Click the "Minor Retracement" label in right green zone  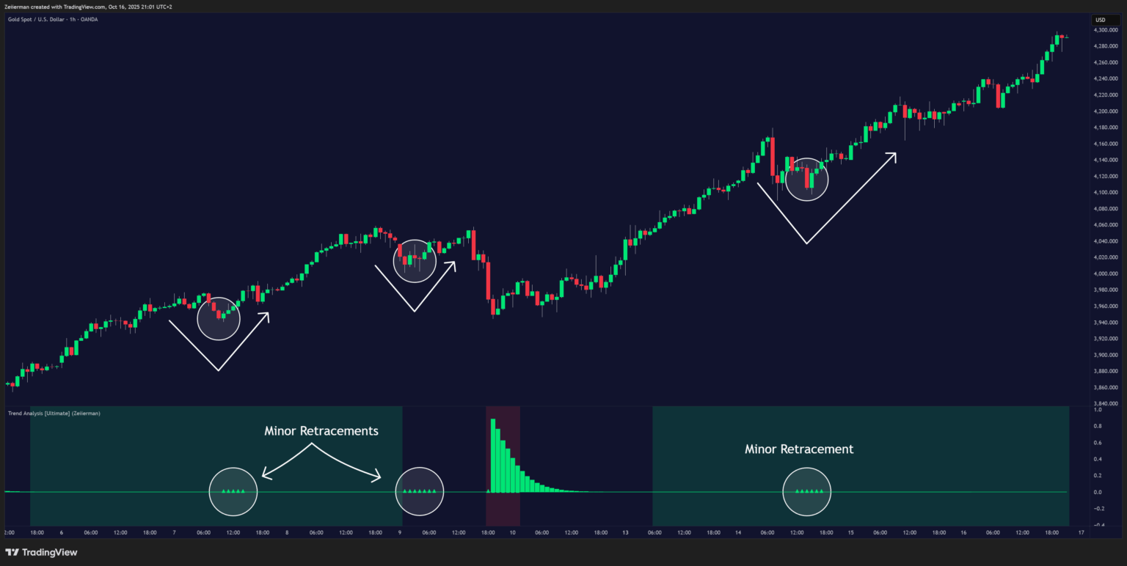point(799,449)
